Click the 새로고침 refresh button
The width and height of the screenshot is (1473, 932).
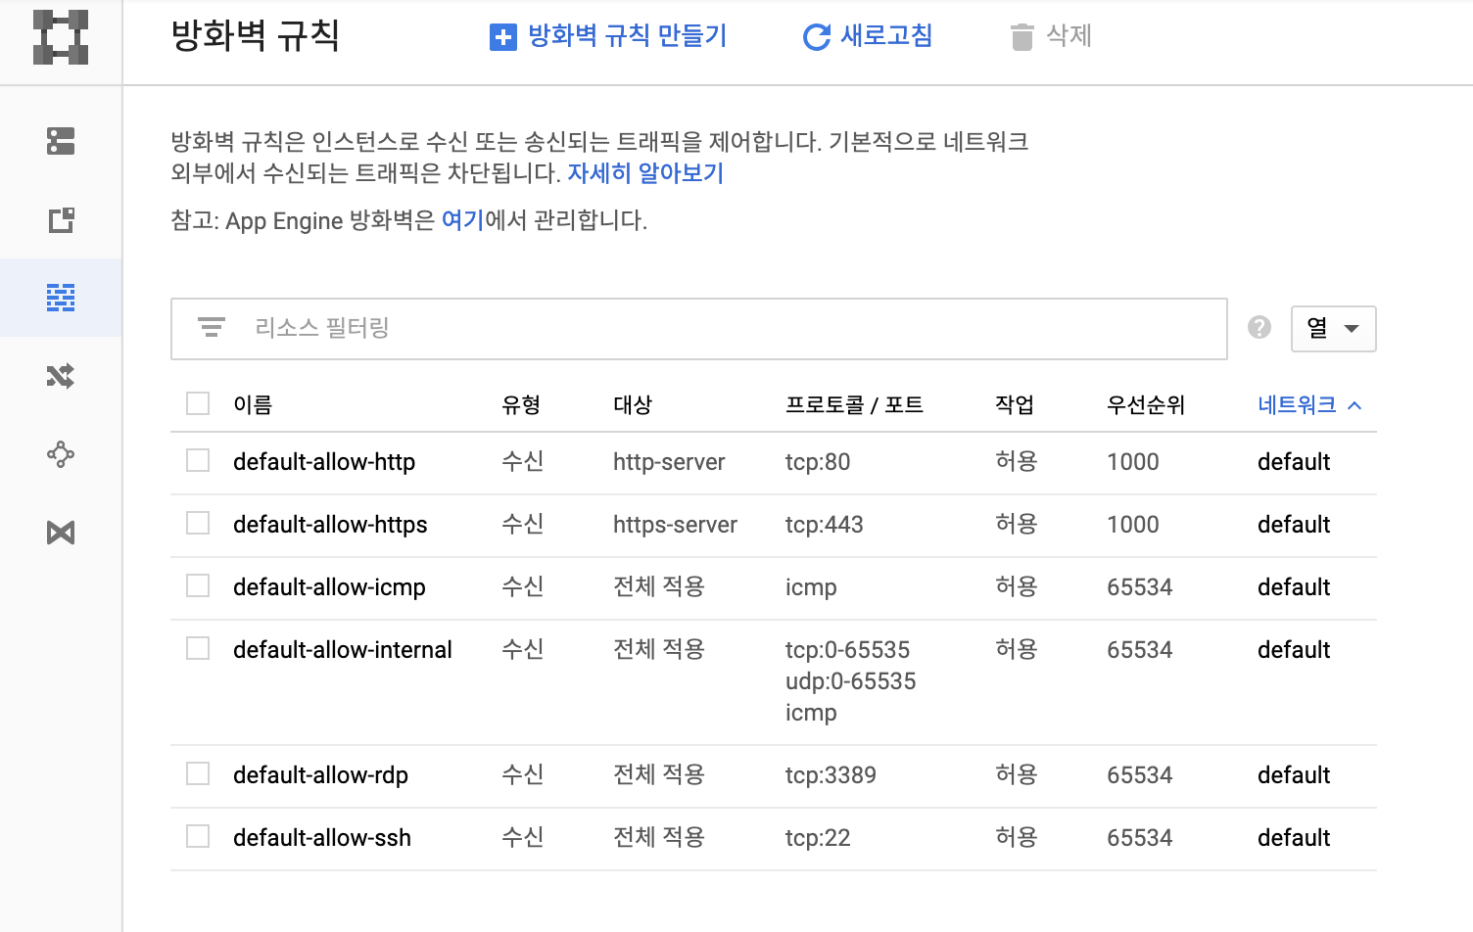(868, 36)
